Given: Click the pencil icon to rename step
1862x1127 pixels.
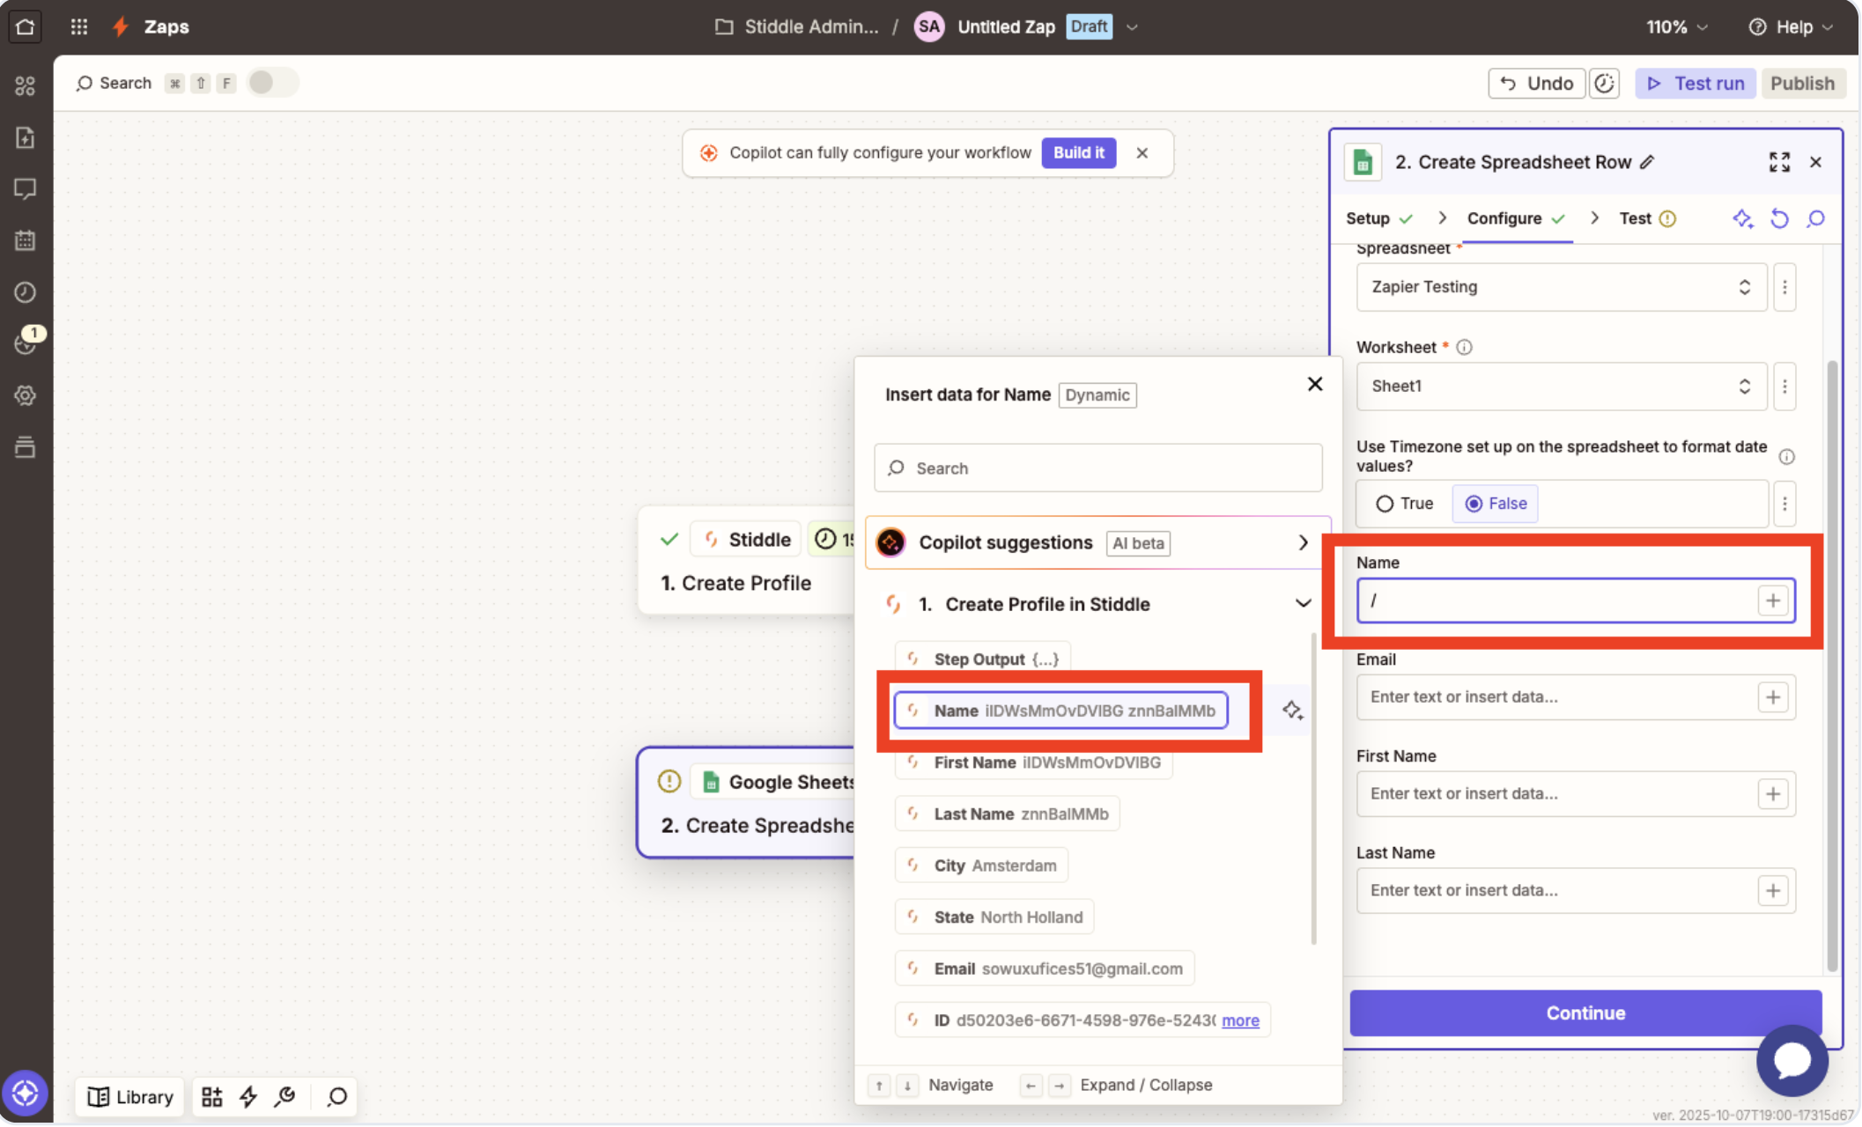Looking at the screenshot, I should [1647, 162].
